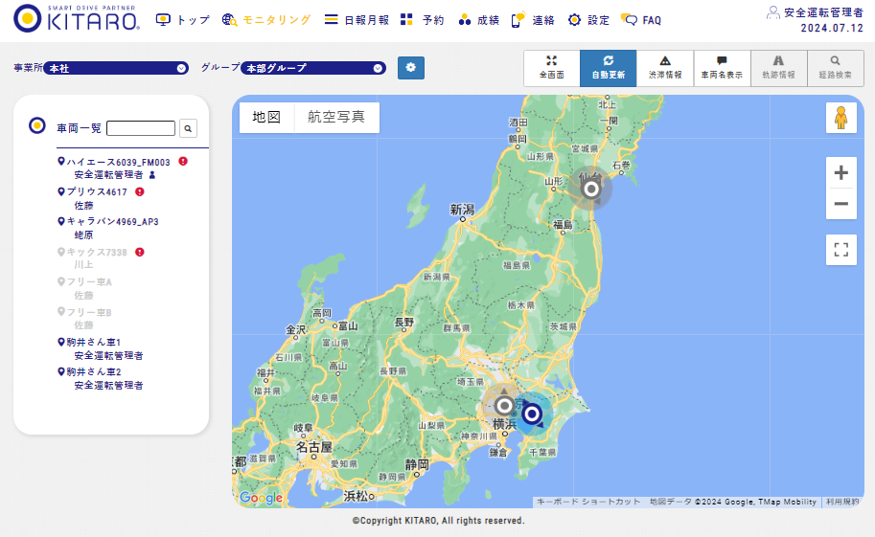Switch to 全画面 mode

pyautogui.click(x=551, y=68)
